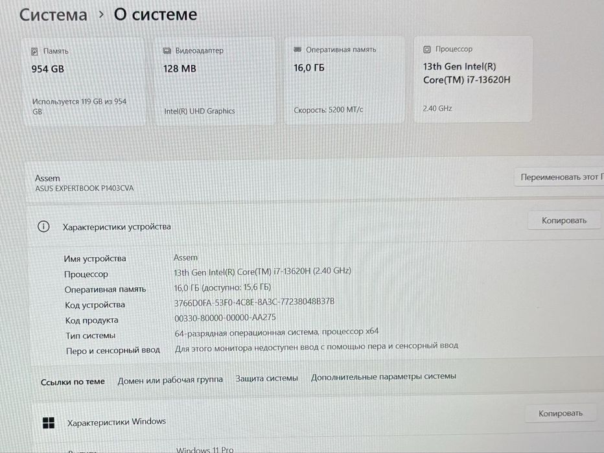Click the Тип системы label
This screenshot has width=604, height=453.
click(x=91, y=336)
